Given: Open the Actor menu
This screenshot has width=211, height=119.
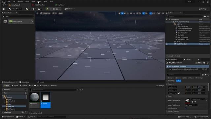Looking at the screenshot, I should 45,1.
